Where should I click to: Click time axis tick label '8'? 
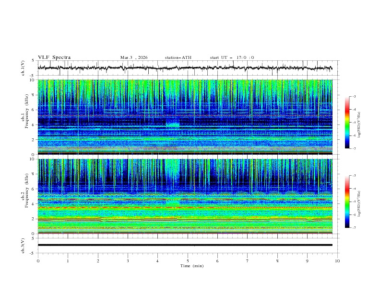pyautogui.click(x=277, y=261)
